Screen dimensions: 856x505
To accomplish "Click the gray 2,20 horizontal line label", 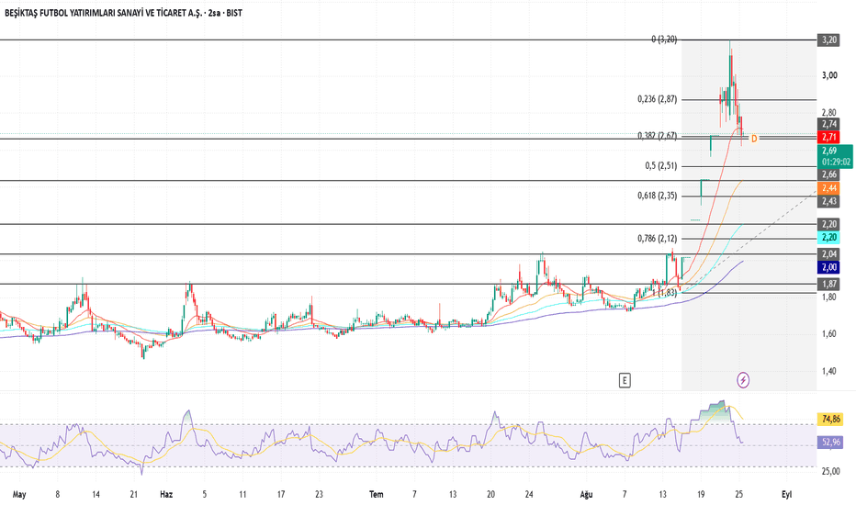I will pyautogui.click(x=828, y=224).
